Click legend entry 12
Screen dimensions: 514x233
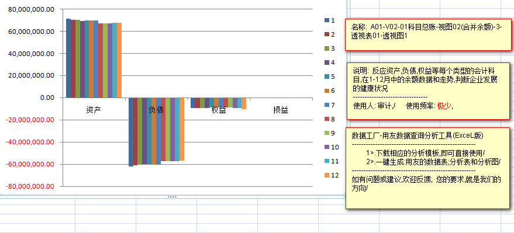pos(332,175)
